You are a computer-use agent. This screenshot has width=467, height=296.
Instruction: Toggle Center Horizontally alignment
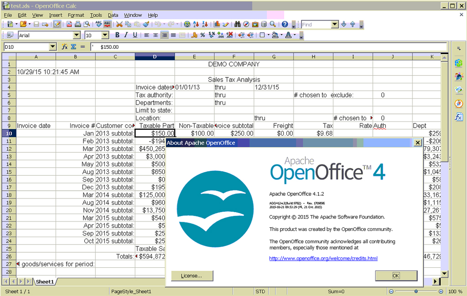click(156, 35)
